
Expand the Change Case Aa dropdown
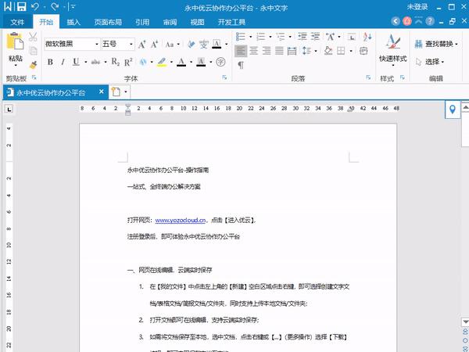pos(178,45)
